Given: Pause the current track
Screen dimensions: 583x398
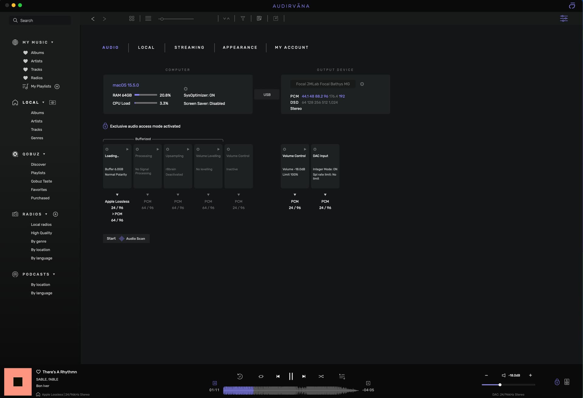Looking at the screenshot, I should (x=291, y=376).
